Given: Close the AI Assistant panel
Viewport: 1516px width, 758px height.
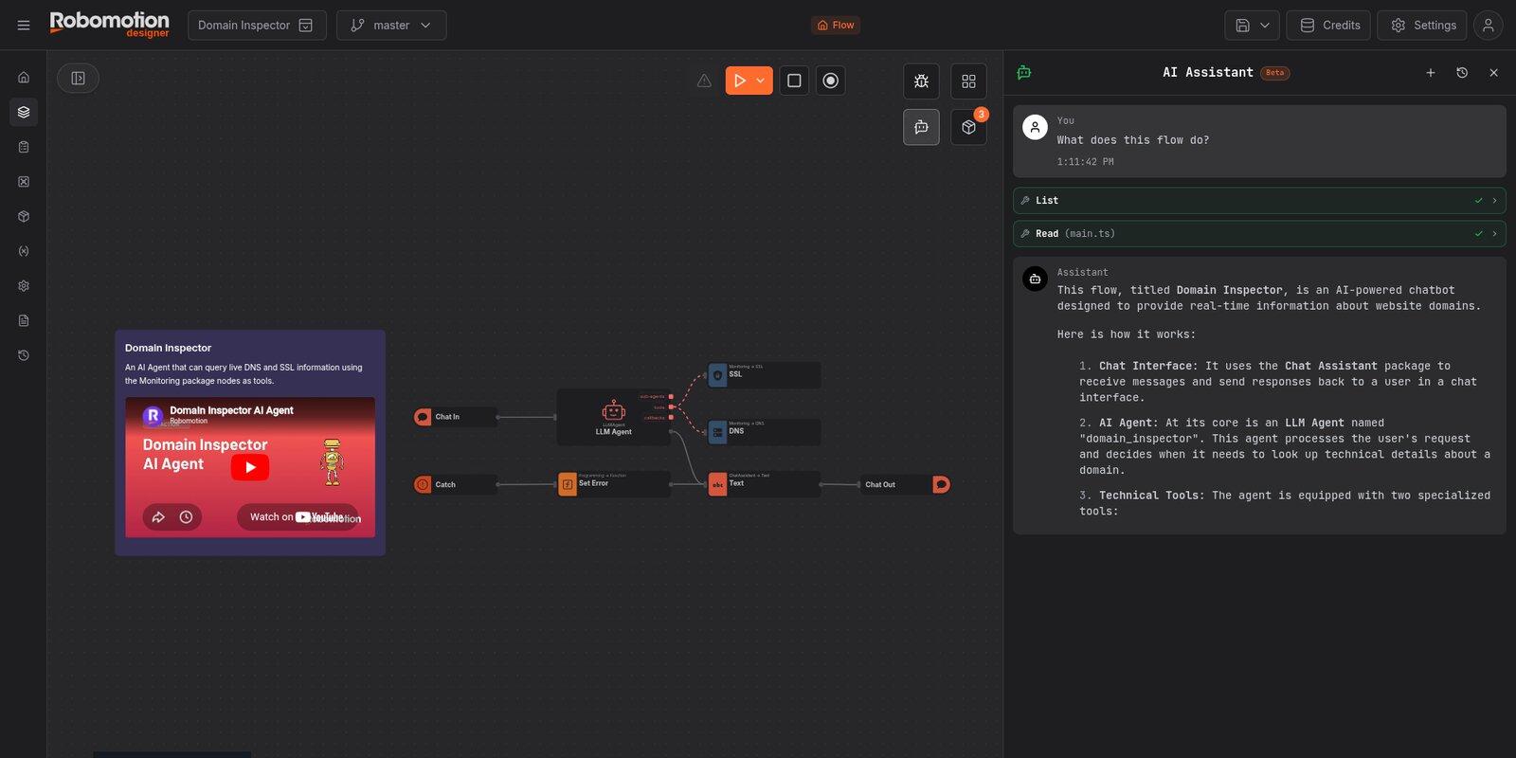Looking at the screenshot, I should click(1494, 73).
